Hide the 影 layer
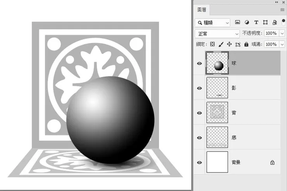The width and height of the screenshot is (287, 191). point(199,88)
